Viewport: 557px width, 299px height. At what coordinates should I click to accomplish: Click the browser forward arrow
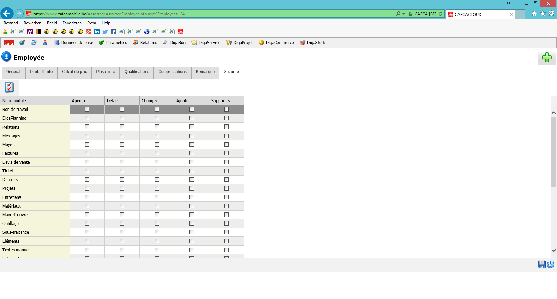(x=19, y=14)
